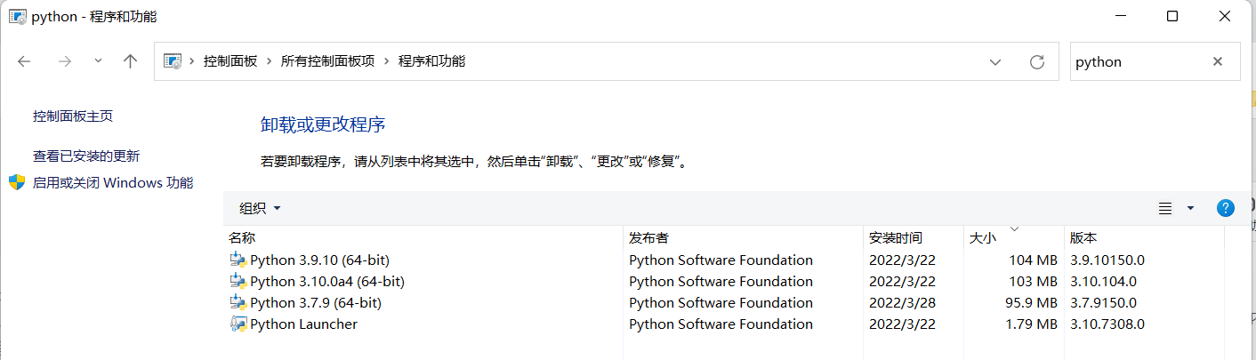Click the 103 MB size cell
The width and height of the screenshot is (1256, 360).
click(x=1034, y=282)
